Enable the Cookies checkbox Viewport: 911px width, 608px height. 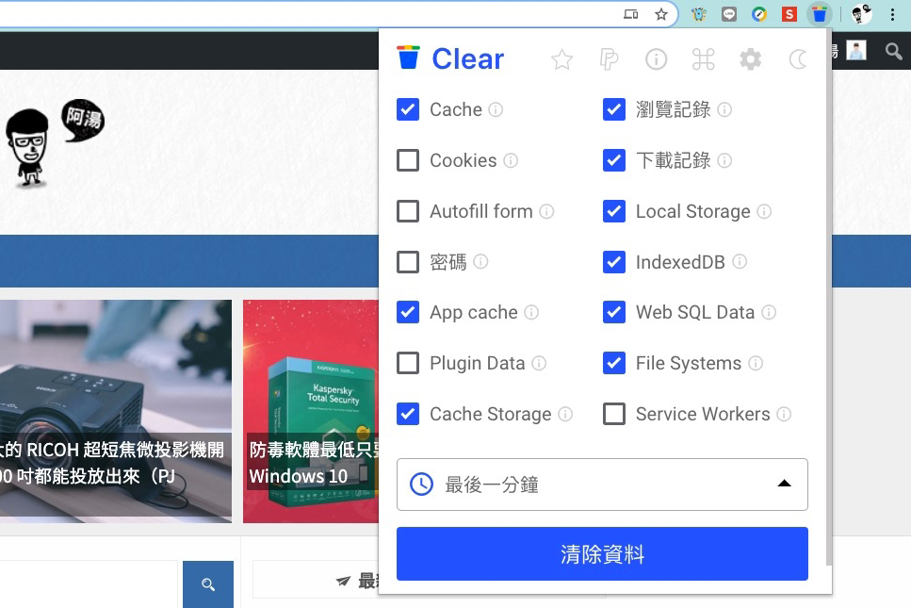tap(408, 160)
